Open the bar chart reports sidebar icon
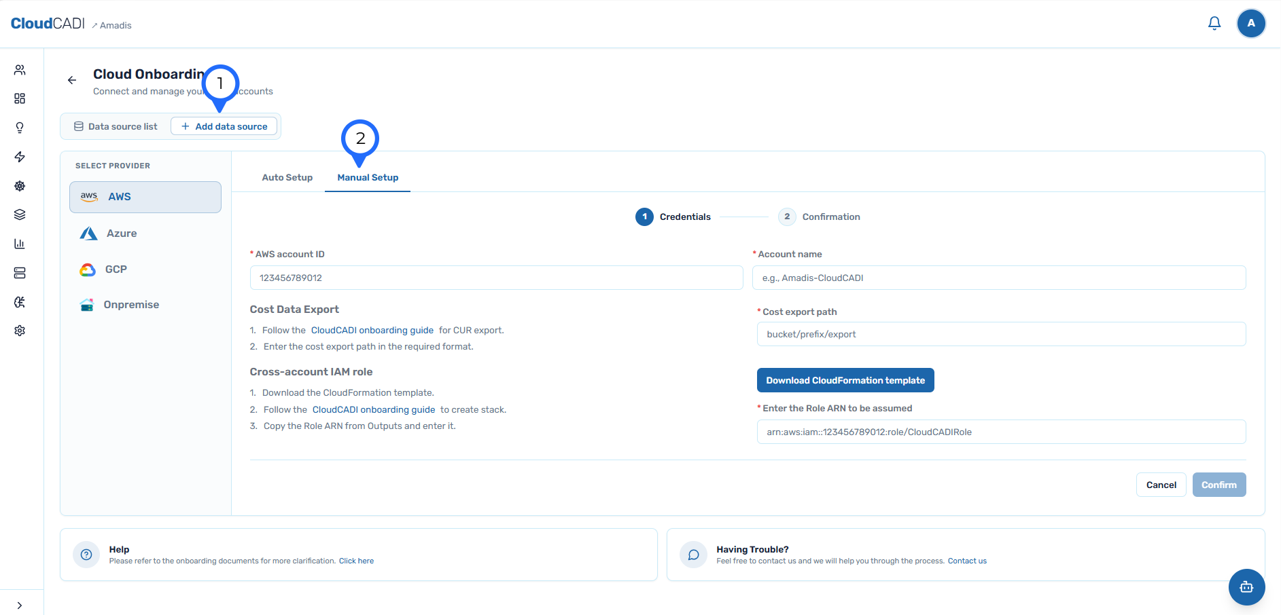1281x615 pixels. click(20, 244)
